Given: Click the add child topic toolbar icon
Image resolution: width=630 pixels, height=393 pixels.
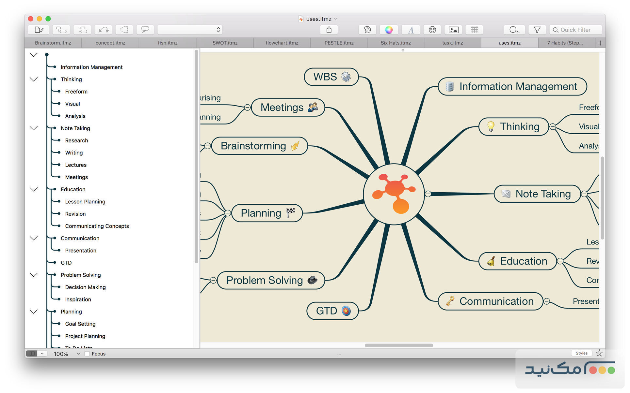Looking at the screenshot, I should [x=61, y=30].
